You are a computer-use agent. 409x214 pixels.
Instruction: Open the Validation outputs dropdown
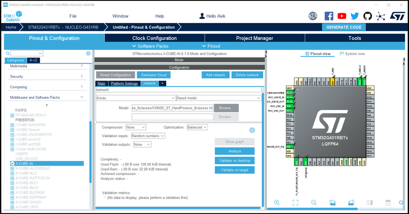pyautogui.click(x=142, y=144)
